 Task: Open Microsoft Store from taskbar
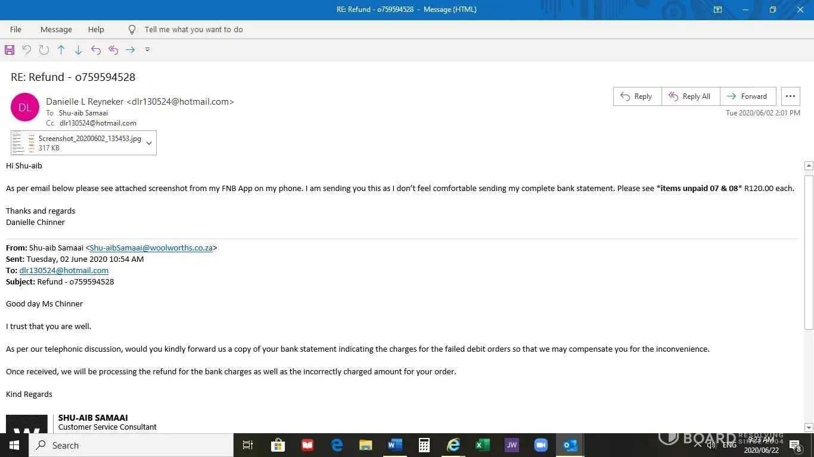278,445
